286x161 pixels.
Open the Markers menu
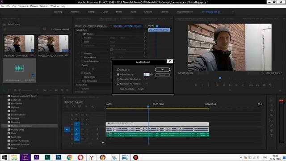34,6
